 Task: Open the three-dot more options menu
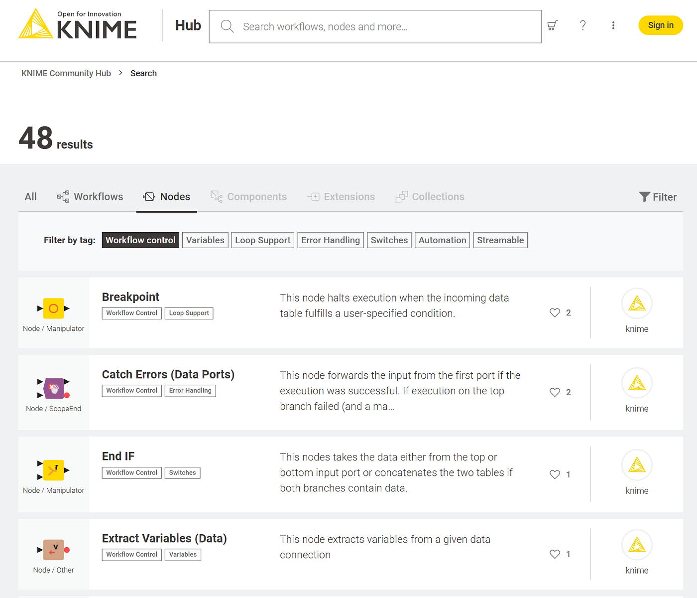click(x=613, y=25)
